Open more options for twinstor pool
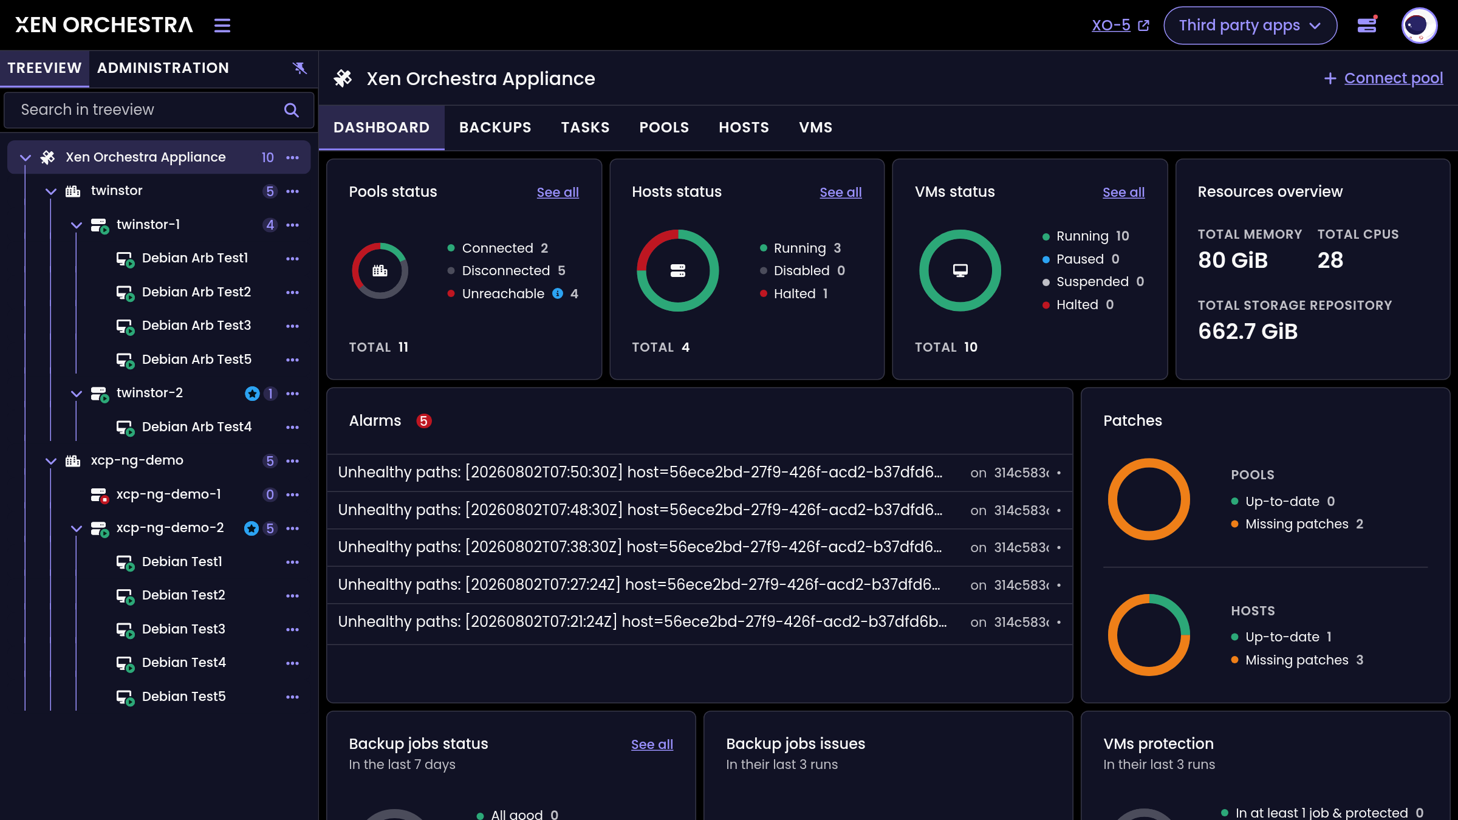Image resolution: width=1458 pixels, height=820 pixels. coord(293,191)
